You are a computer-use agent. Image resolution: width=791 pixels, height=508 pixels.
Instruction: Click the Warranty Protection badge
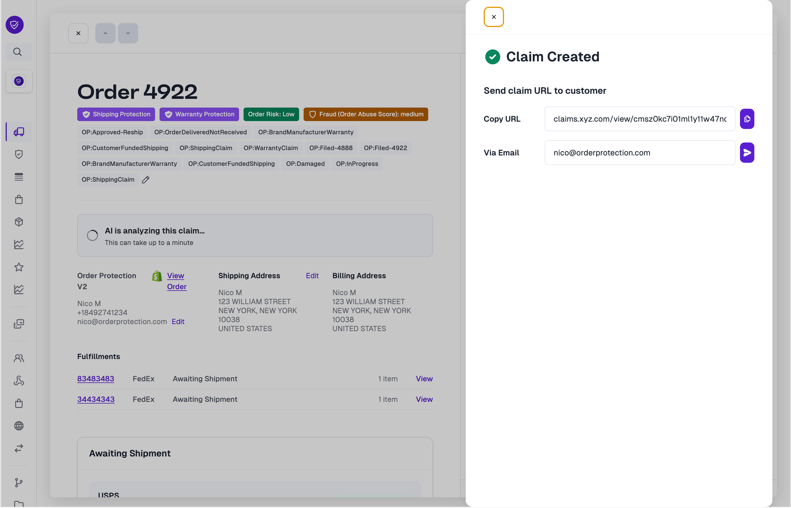click(199, 114)
